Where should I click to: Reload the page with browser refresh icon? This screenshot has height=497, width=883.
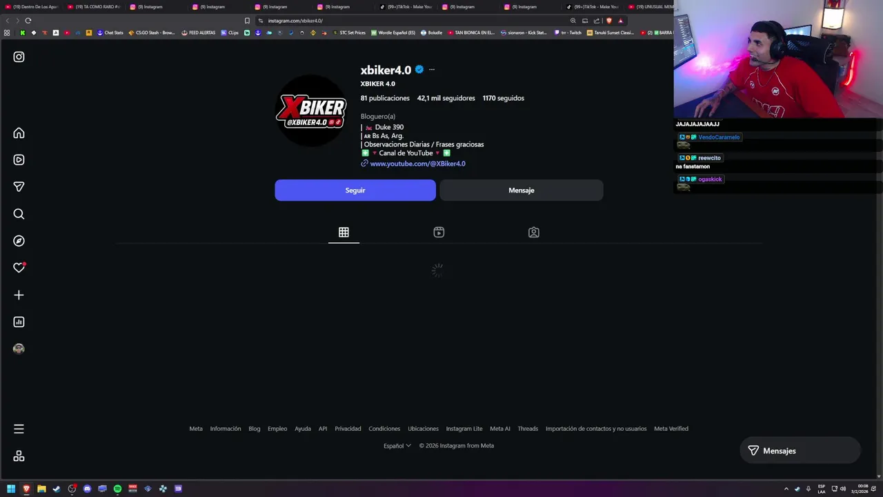[x=28, y=21]
